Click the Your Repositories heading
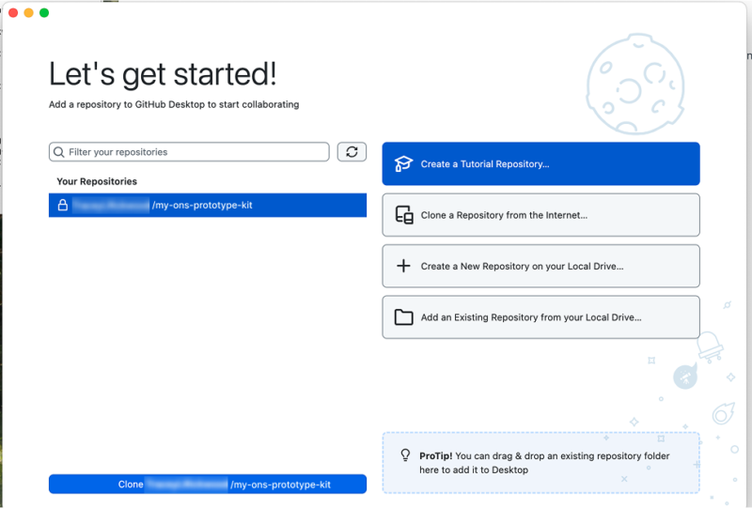 tap(97, 181)
